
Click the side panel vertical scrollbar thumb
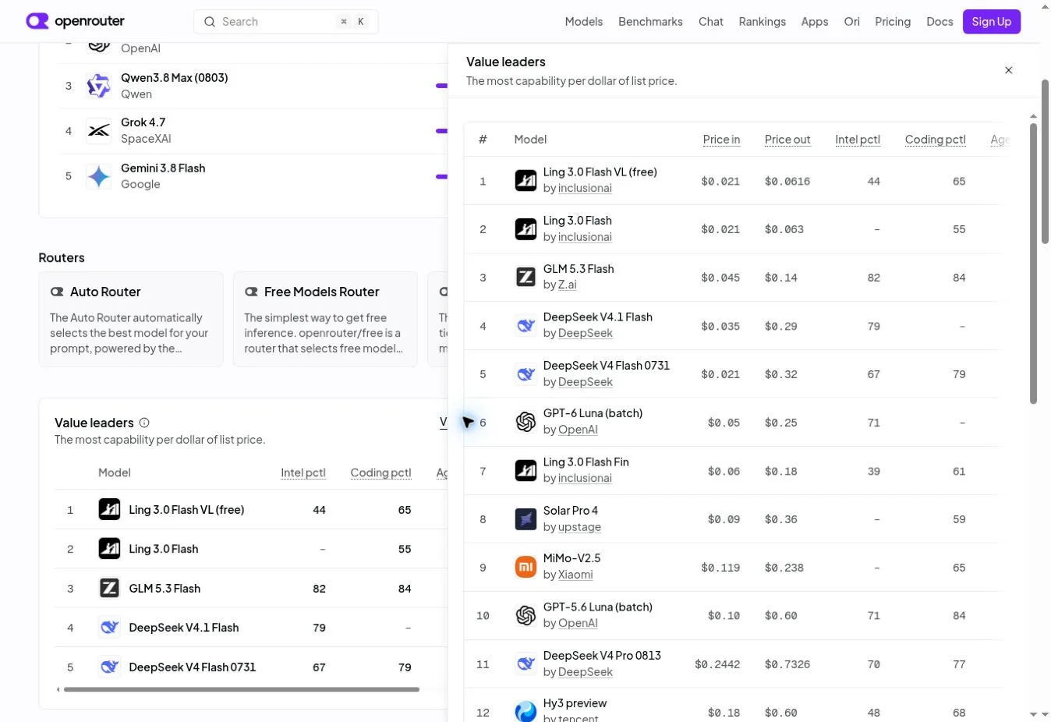(1034, 264)
